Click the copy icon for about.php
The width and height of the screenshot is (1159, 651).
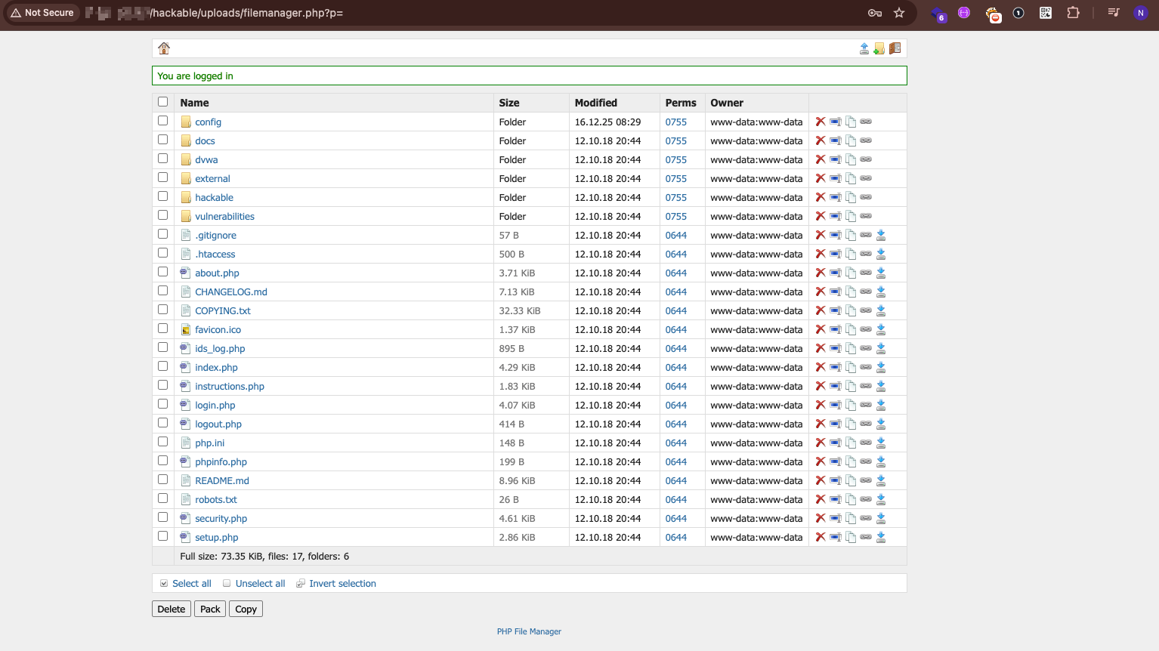851,273
